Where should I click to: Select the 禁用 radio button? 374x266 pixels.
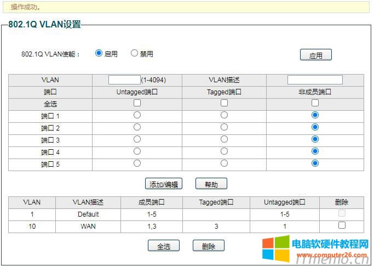134,54
